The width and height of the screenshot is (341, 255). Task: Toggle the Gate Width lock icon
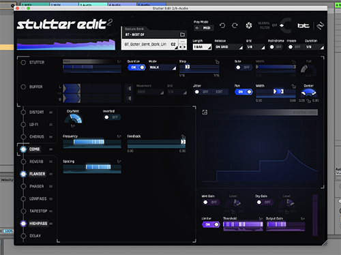pos(293,61)
